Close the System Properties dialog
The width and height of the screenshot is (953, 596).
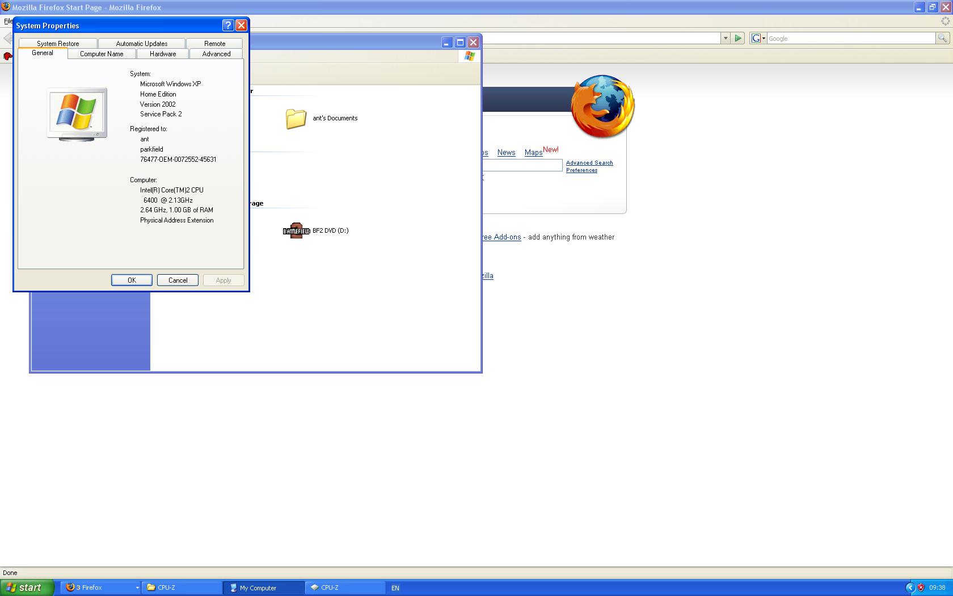[x=241, y=26]
